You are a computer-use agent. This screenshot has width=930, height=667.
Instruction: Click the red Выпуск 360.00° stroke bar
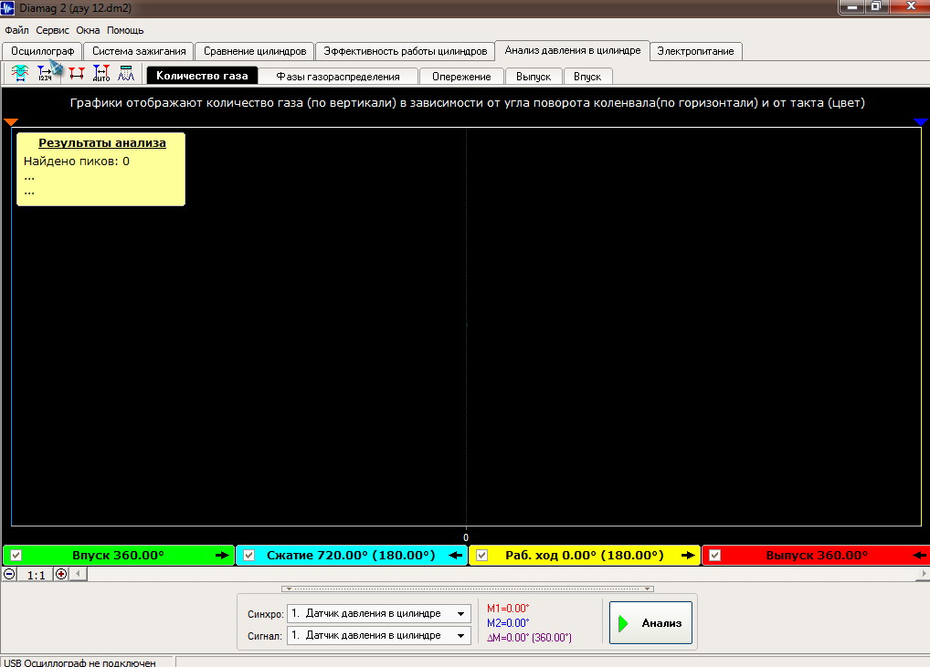(816, 555)
